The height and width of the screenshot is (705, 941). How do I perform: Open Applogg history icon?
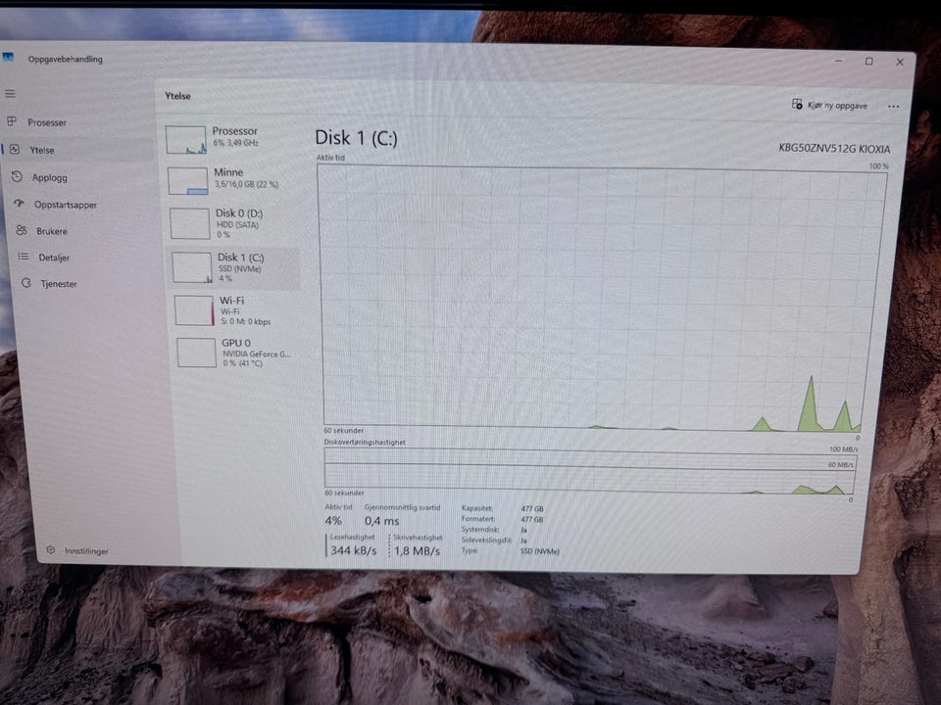coord(18,177)
